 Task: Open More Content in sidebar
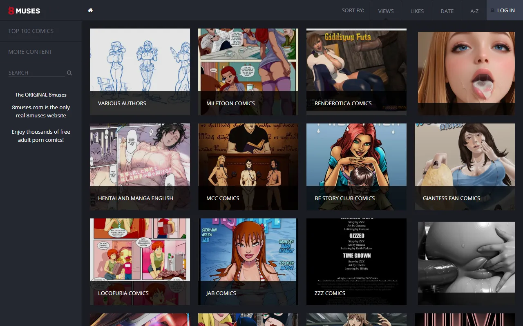coord(41,52)
